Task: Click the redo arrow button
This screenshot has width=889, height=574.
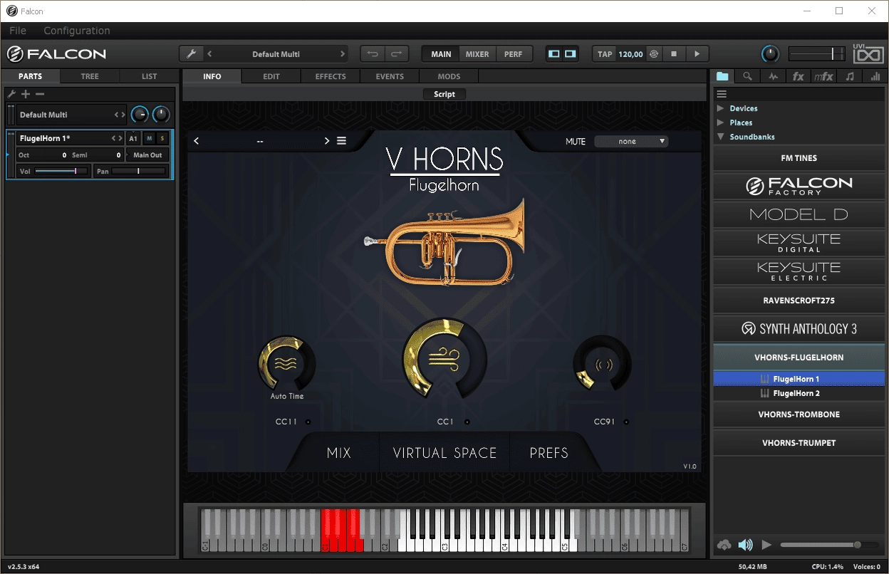Action: point(397,54)
